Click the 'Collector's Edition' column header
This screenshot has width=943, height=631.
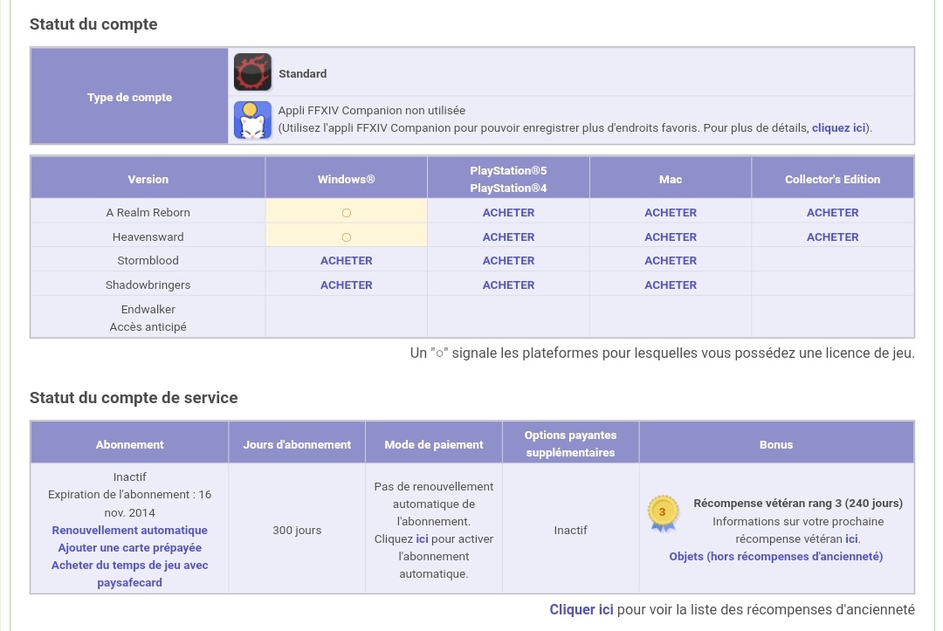point(832,179)
